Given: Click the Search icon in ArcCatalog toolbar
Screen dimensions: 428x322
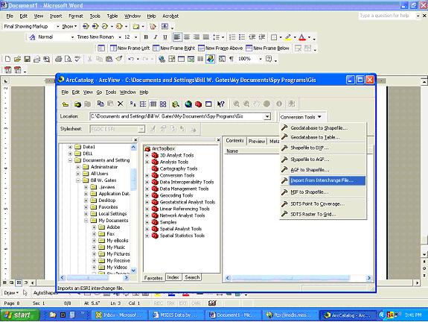Looking at the screenshot, I should [176, 104].
